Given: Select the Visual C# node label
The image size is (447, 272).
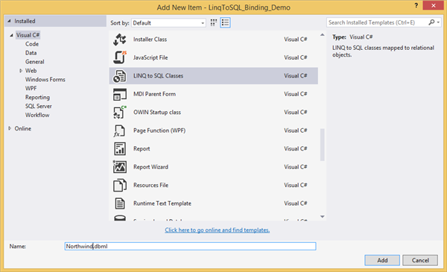Looking at the screenshot, I should pyautogui.click(x=28, y=35).
